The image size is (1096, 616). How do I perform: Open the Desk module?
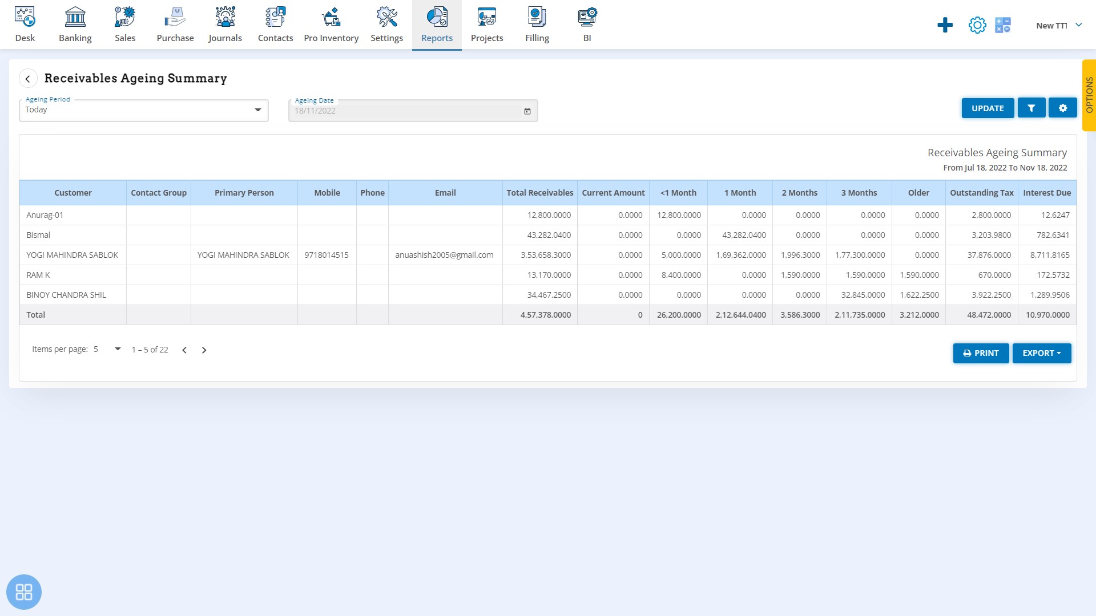pos(25,24)
